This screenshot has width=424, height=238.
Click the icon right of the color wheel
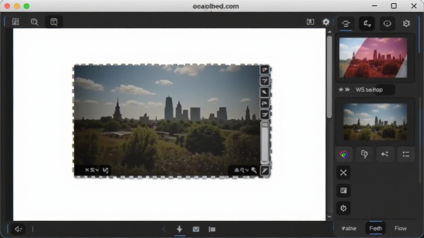364,155
